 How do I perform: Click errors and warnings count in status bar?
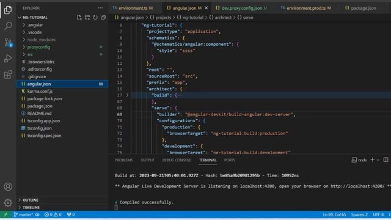coord(53,215)
